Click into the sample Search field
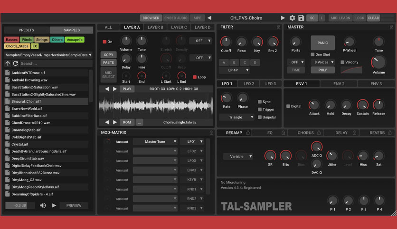The width and height of the screenshot is (397, 229). pyautogui.click(x=56, y=63)
